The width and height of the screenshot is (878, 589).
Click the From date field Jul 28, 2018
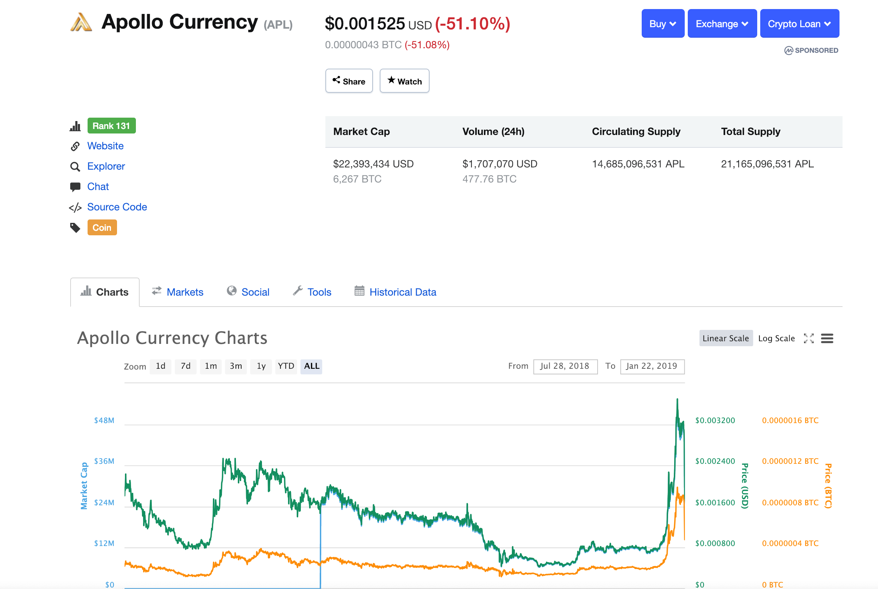pyautogui.click(x=565, y=367)
